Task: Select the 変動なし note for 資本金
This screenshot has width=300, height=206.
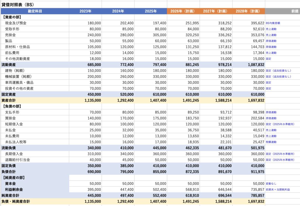Action: click(x=271, y=183)
